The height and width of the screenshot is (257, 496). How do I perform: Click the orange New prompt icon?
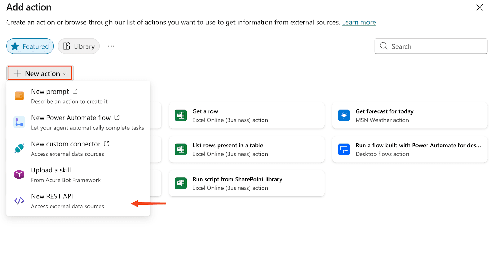[x=19, y=96]
